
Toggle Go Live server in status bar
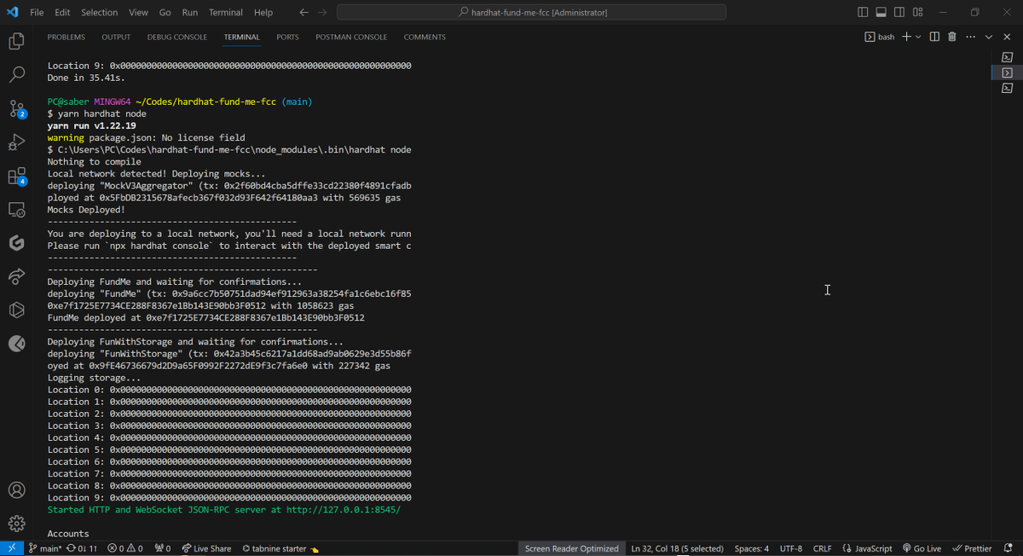tap(922, 548)
